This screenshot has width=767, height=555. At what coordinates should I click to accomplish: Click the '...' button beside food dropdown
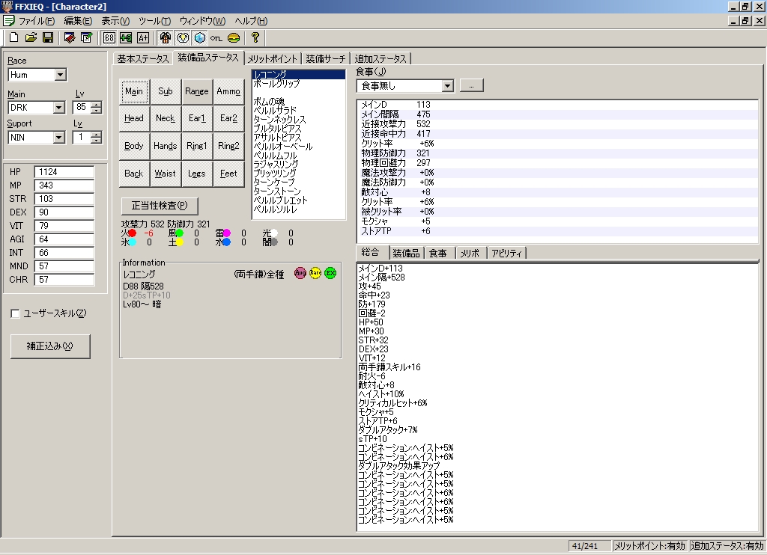pyautogui.click(x=472, y=85)
